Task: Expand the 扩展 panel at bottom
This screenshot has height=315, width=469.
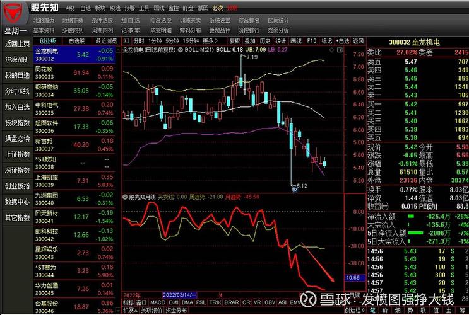Action: tap(131, 311)
